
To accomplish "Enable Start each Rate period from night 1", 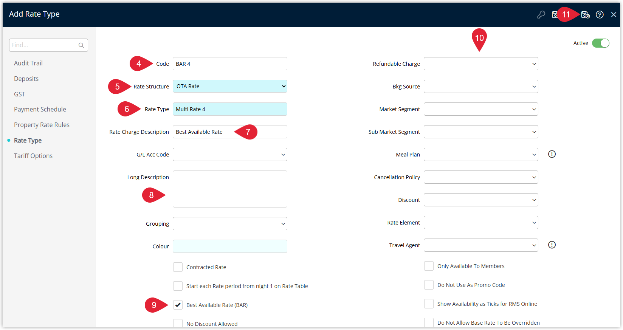I will pyautogui.click(x=178, y=286).
